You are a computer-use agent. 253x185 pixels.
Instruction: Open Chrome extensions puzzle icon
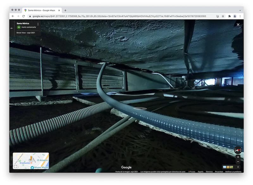click(x=229, y=16)
